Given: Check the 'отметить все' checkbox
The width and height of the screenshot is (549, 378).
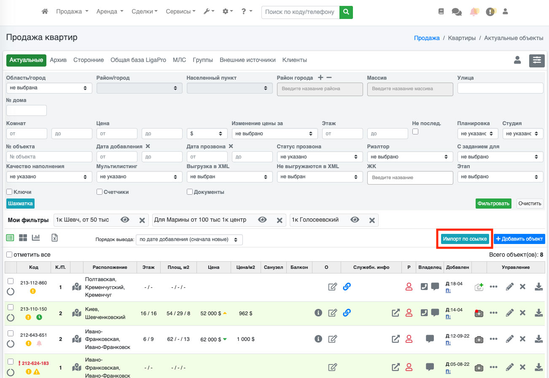Looking at the screenshot, I should [x=9, y=255].
